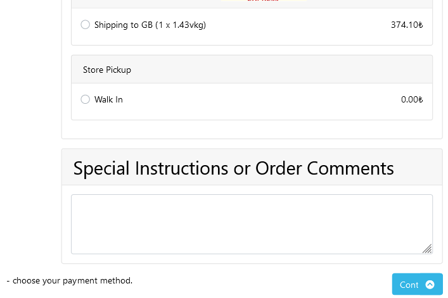The height and width of the screenshot is (298, 448).
Task: Click the lira symbol after 374.10
Action: coord(421,25)
